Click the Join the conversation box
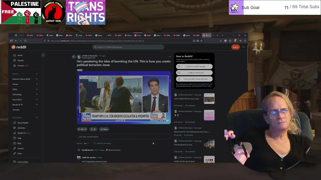321x180 pixels. point(124,137)
